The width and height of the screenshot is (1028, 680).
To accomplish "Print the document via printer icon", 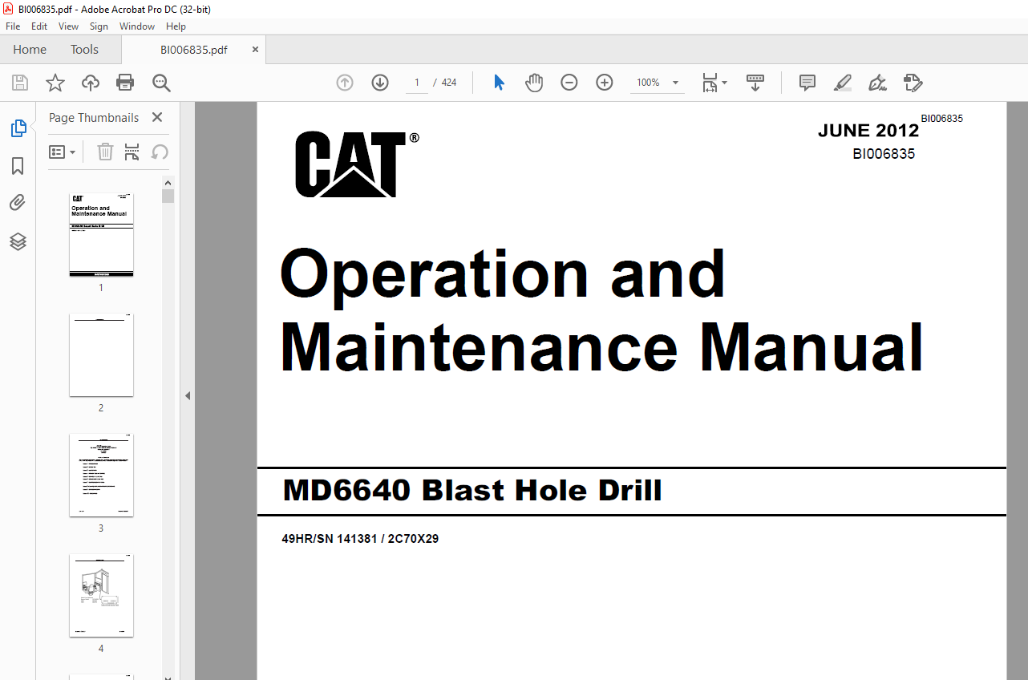I will 125,83.
